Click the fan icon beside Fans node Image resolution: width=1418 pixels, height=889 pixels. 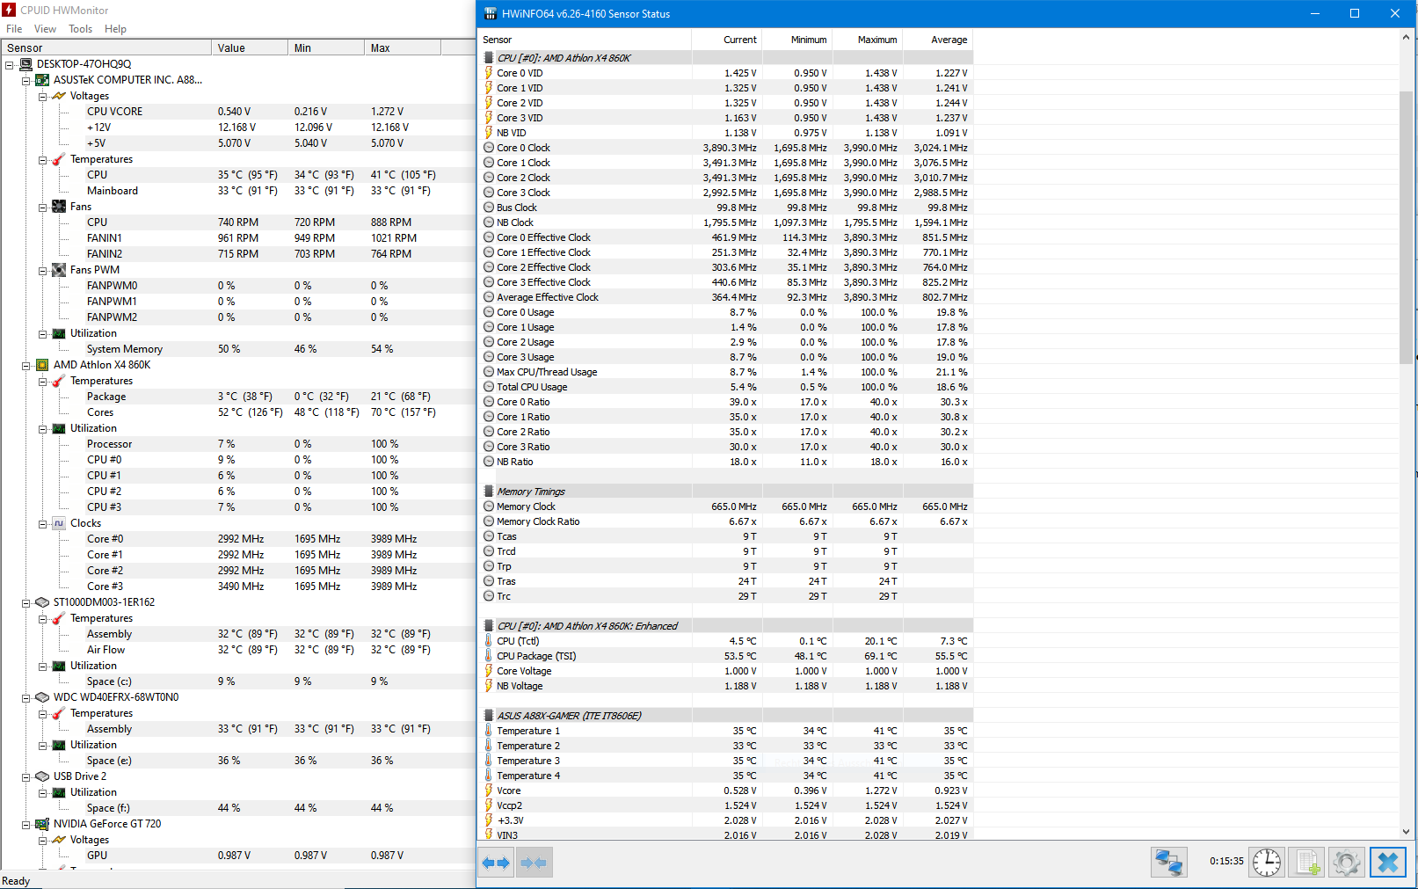click(59, 207)
